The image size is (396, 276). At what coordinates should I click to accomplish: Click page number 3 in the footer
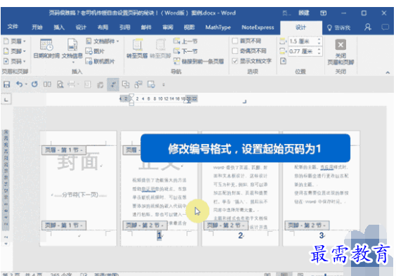coord(322,235)
